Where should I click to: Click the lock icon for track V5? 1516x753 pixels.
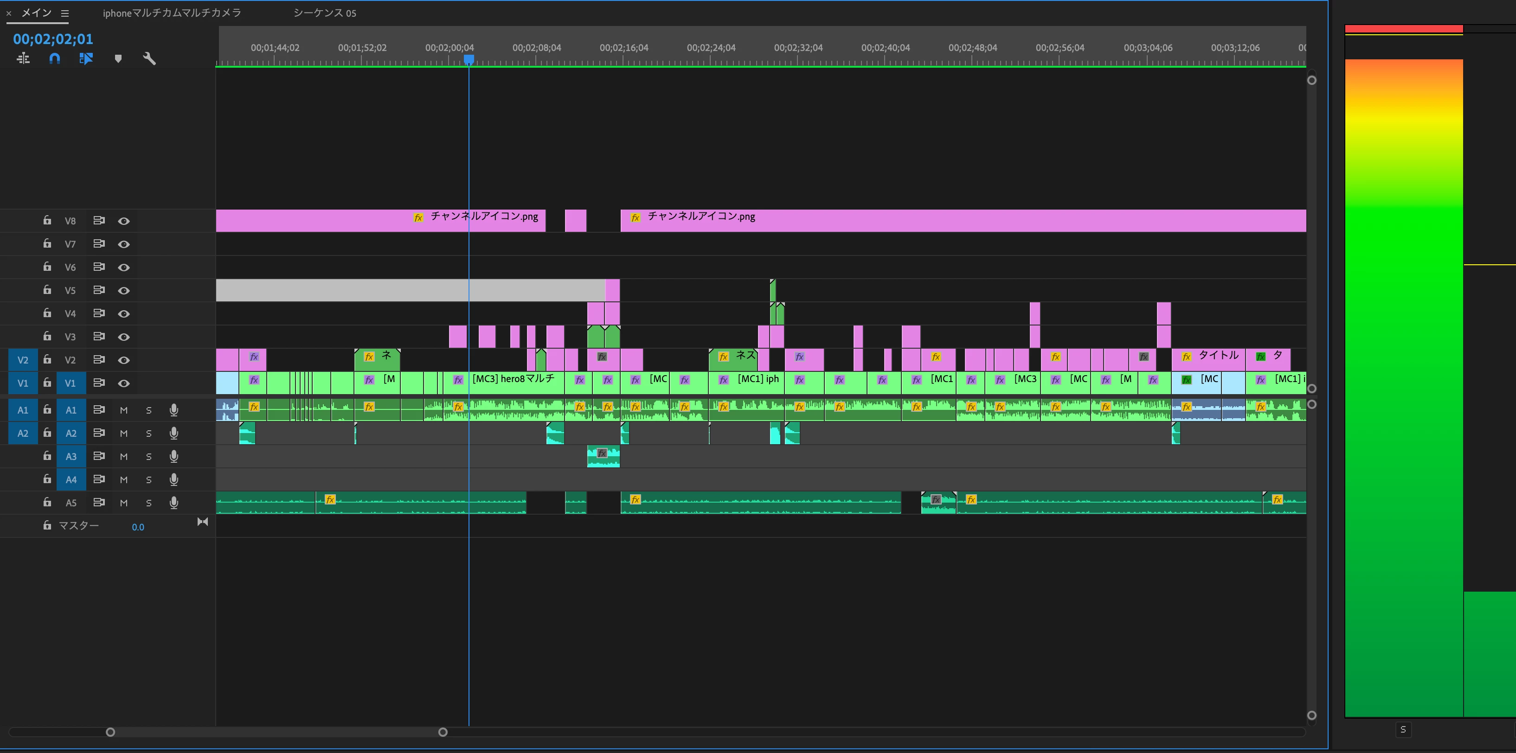point(47,290)
